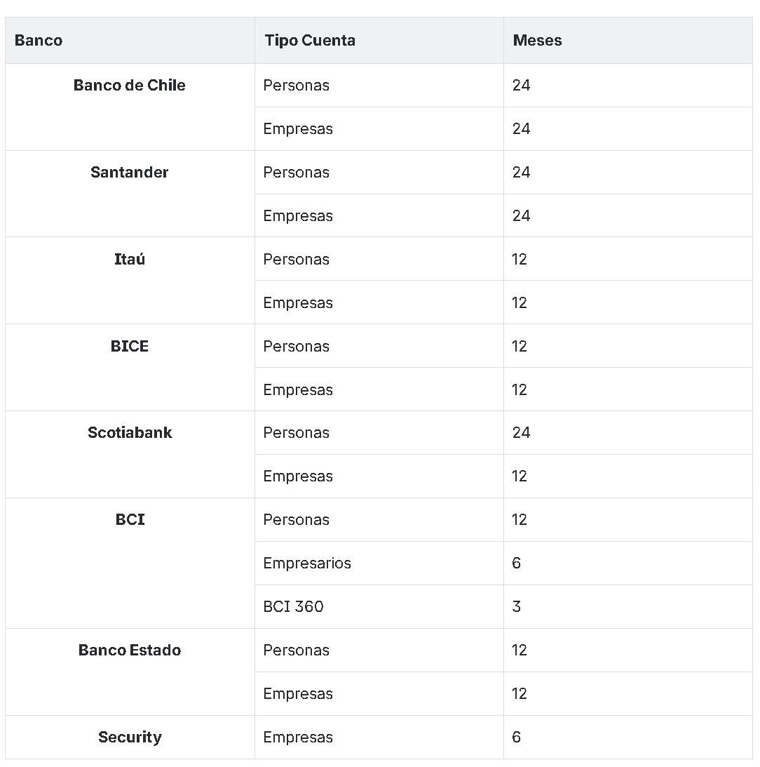The image size is (760, 767).
Task: Select the BCI bank cell
Action: [130, 520]
